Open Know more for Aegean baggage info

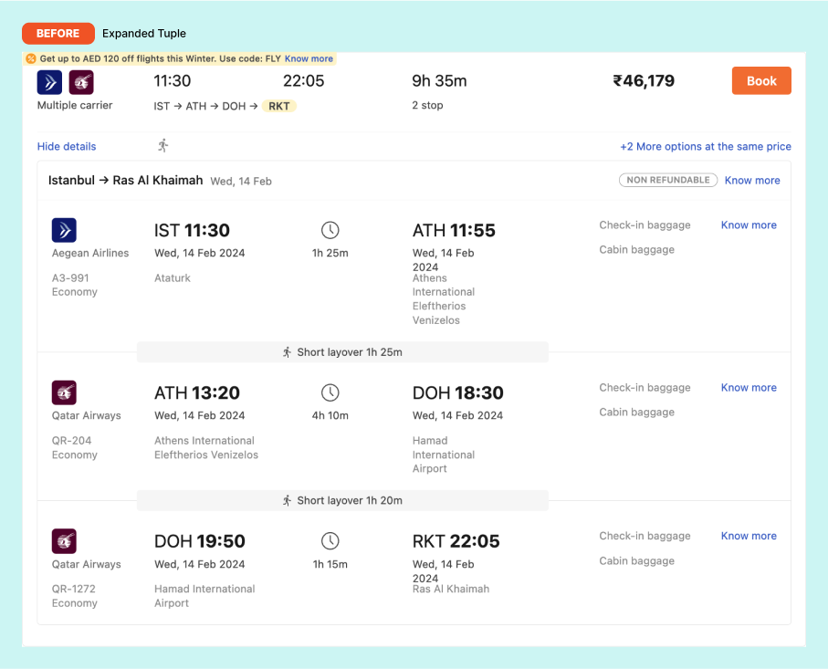(x=749, y=225)
